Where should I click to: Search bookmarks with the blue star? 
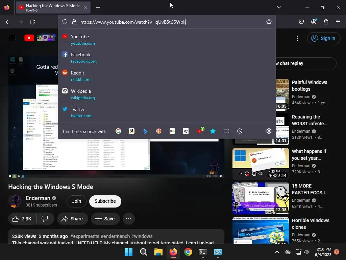tap(213, 131)
